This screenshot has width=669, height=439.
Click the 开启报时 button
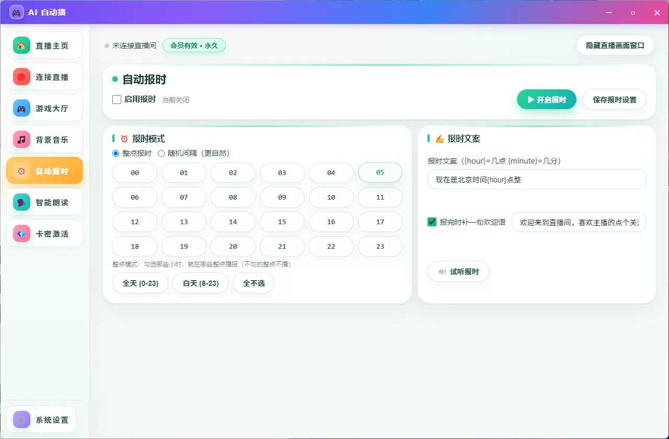547,99
